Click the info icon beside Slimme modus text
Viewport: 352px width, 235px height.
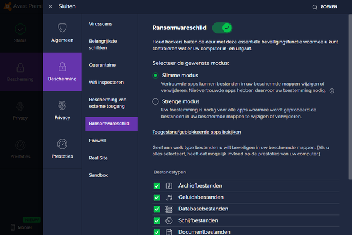click(332, 91)
